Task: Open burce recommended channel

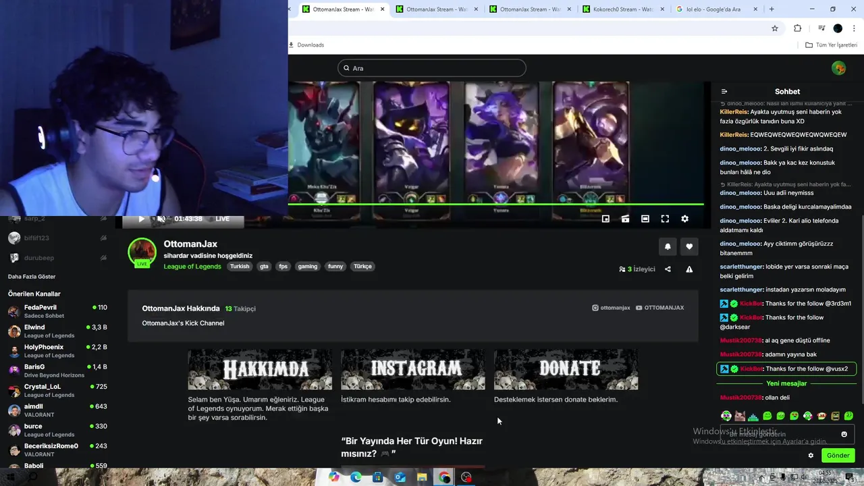Action: [x=57, y=430]
